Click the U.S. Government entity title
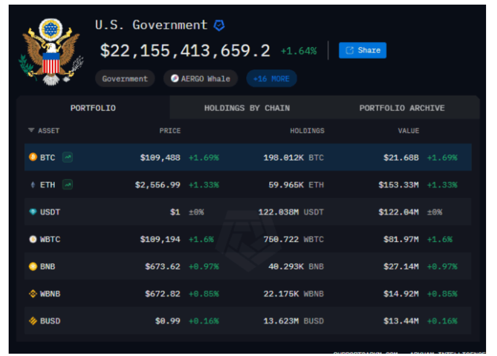 click(151, 25)
